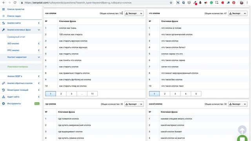Screen dimensions: 251x141
Task: Click the Список задач list icon
Action: click(4, 16)
